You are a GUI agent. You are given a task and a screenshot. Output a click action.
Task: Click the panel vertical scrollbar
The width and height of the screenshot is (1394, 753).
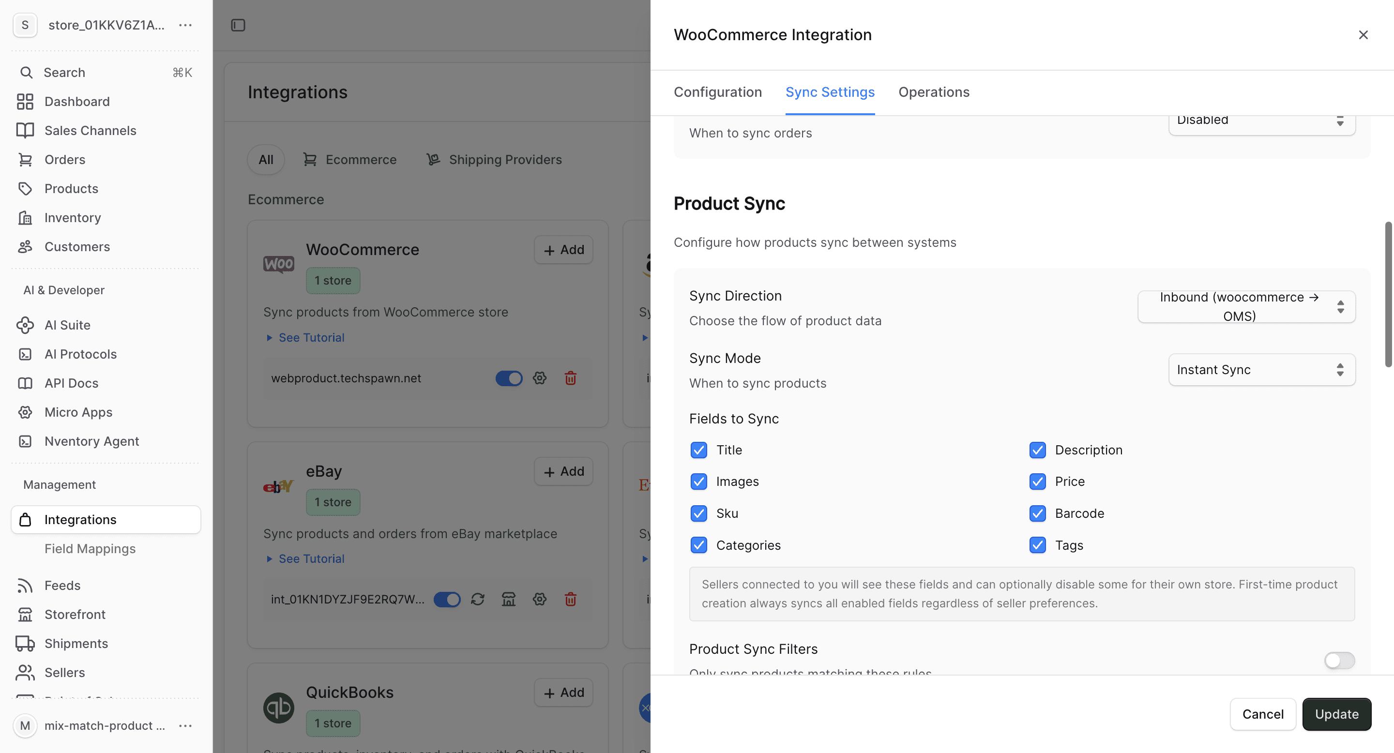[x=1389, y=295]
